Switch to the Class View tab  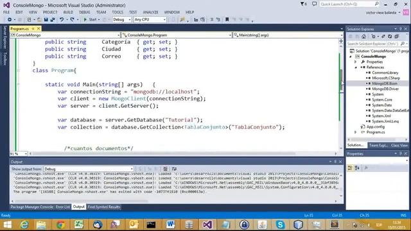coord(399,145)
